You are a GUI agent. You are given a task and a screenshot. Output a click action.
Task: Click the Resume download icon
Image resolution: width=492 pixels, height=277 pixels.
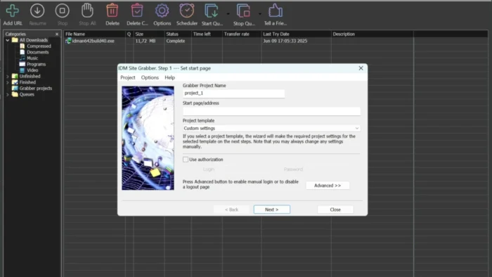pyautogui.click(x=37, y=11)
